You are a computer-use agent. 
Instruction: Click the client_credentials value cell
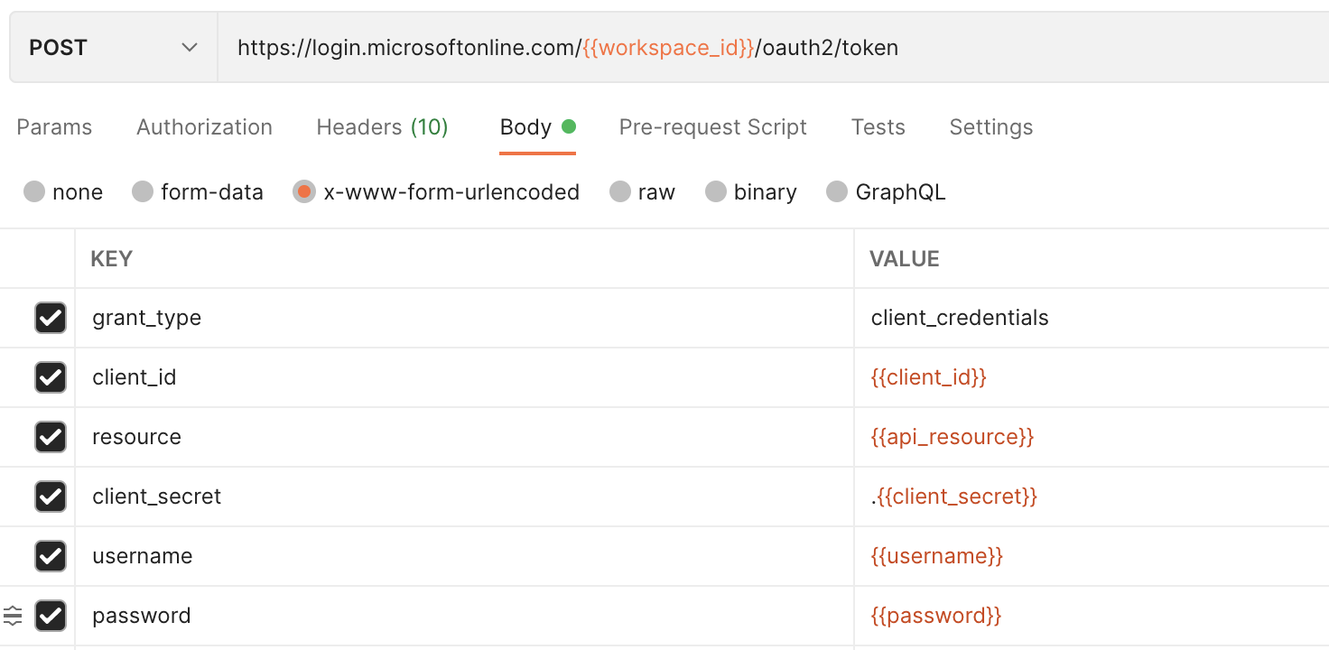[x=1092, y=318]
